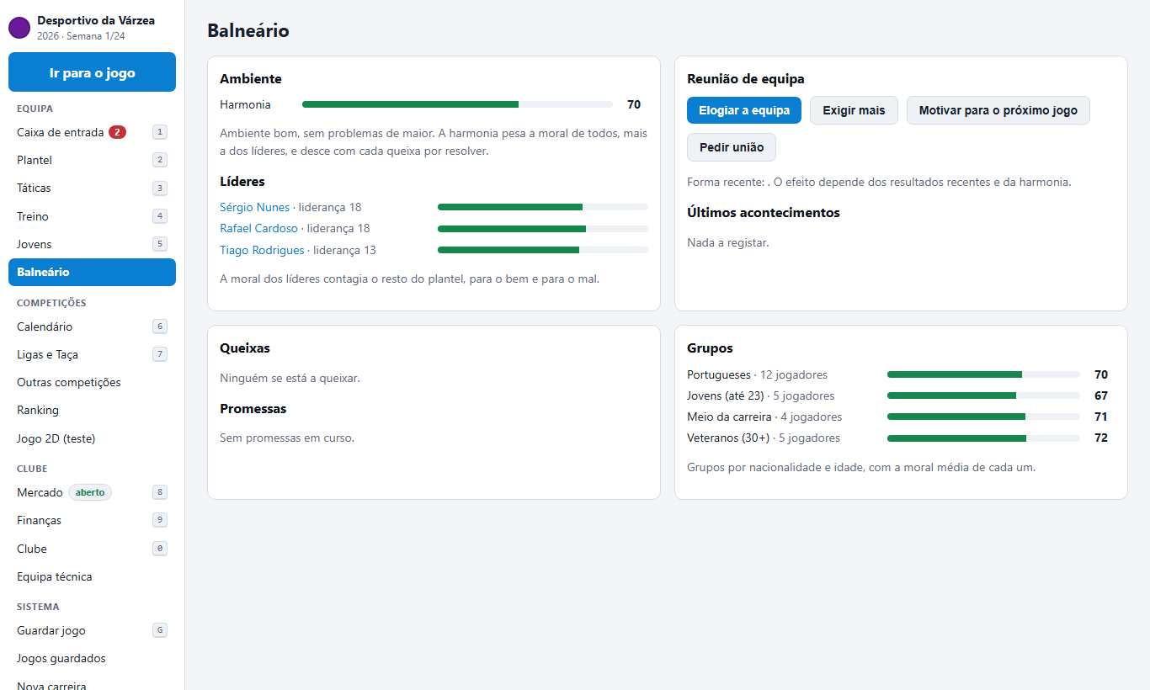The height and width of the screenshot is (690, 1150).
Task: Go to the Clube section
Action: (92, 549)
